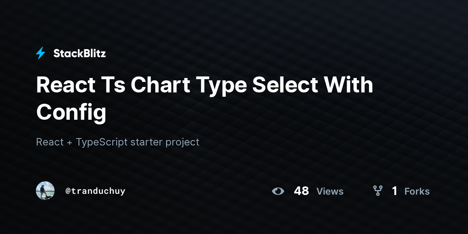
Task: Click the eye views icon
Action: [x=278, y=191]
